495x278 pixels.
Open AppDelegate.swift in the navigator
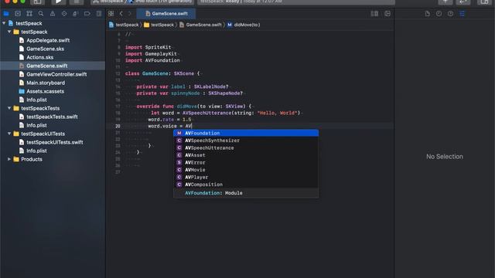(48, 40)
